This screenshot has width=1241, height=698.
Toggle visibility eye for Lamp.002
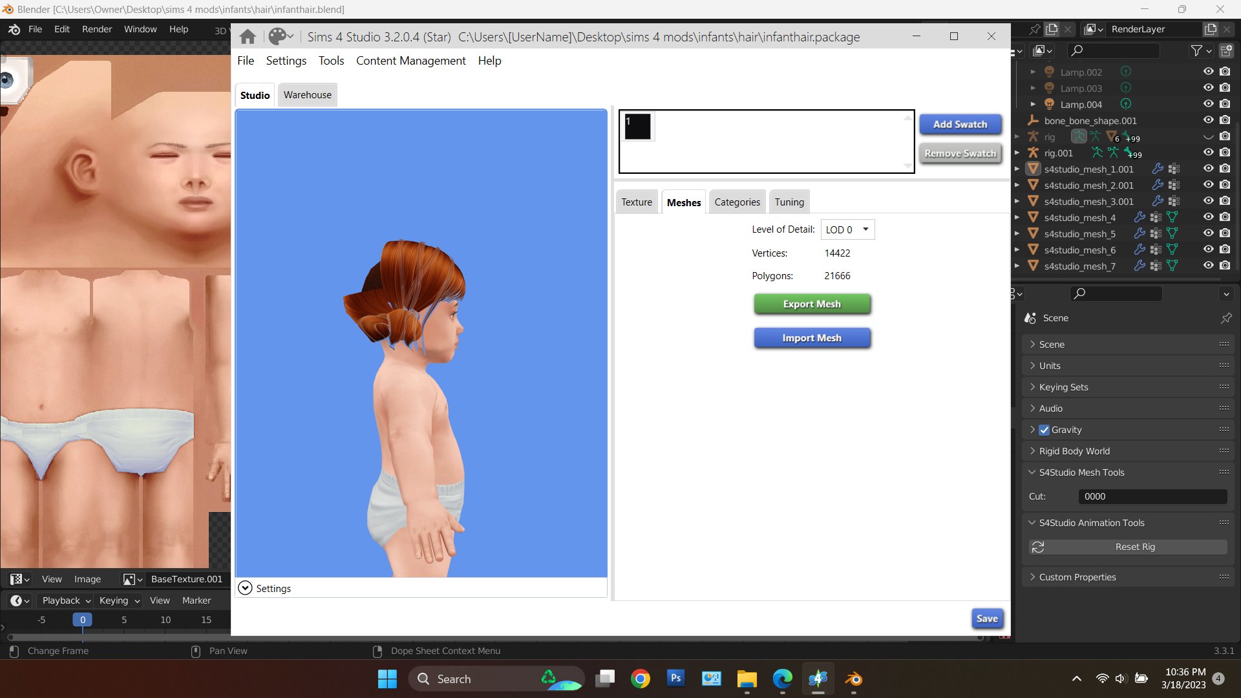tap(1208, 72)
